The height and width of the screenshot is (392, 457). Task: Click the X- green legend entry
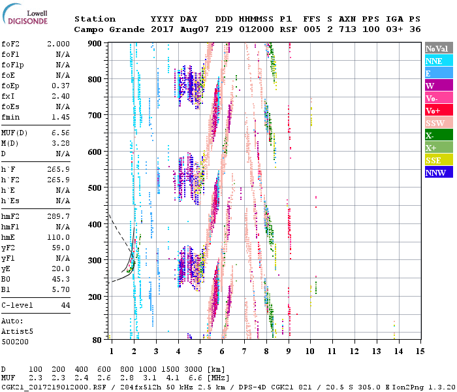pyautogui.click(x=438, y=135)
